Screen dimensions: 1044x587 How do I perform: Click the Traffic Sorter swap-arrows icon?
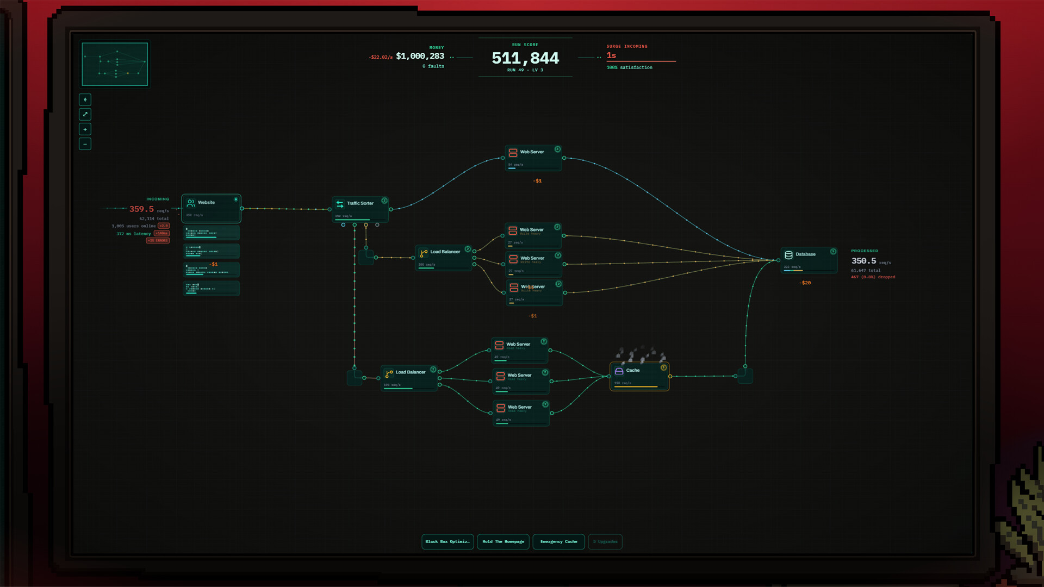coord(340,204)
